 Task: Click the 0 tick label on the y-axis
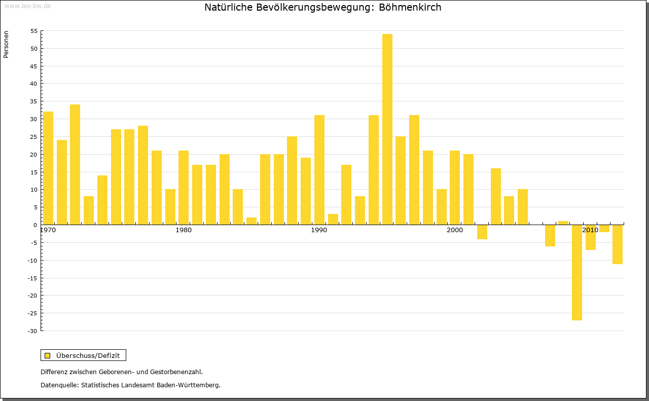click(x=35, y=225)
